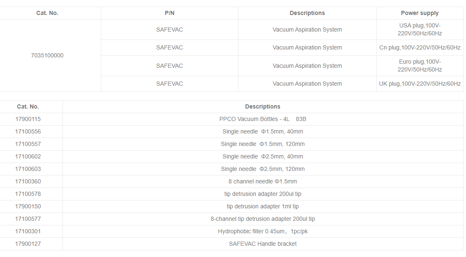
Task: Select catalog number 17900150
Action: tap(28, 206)
